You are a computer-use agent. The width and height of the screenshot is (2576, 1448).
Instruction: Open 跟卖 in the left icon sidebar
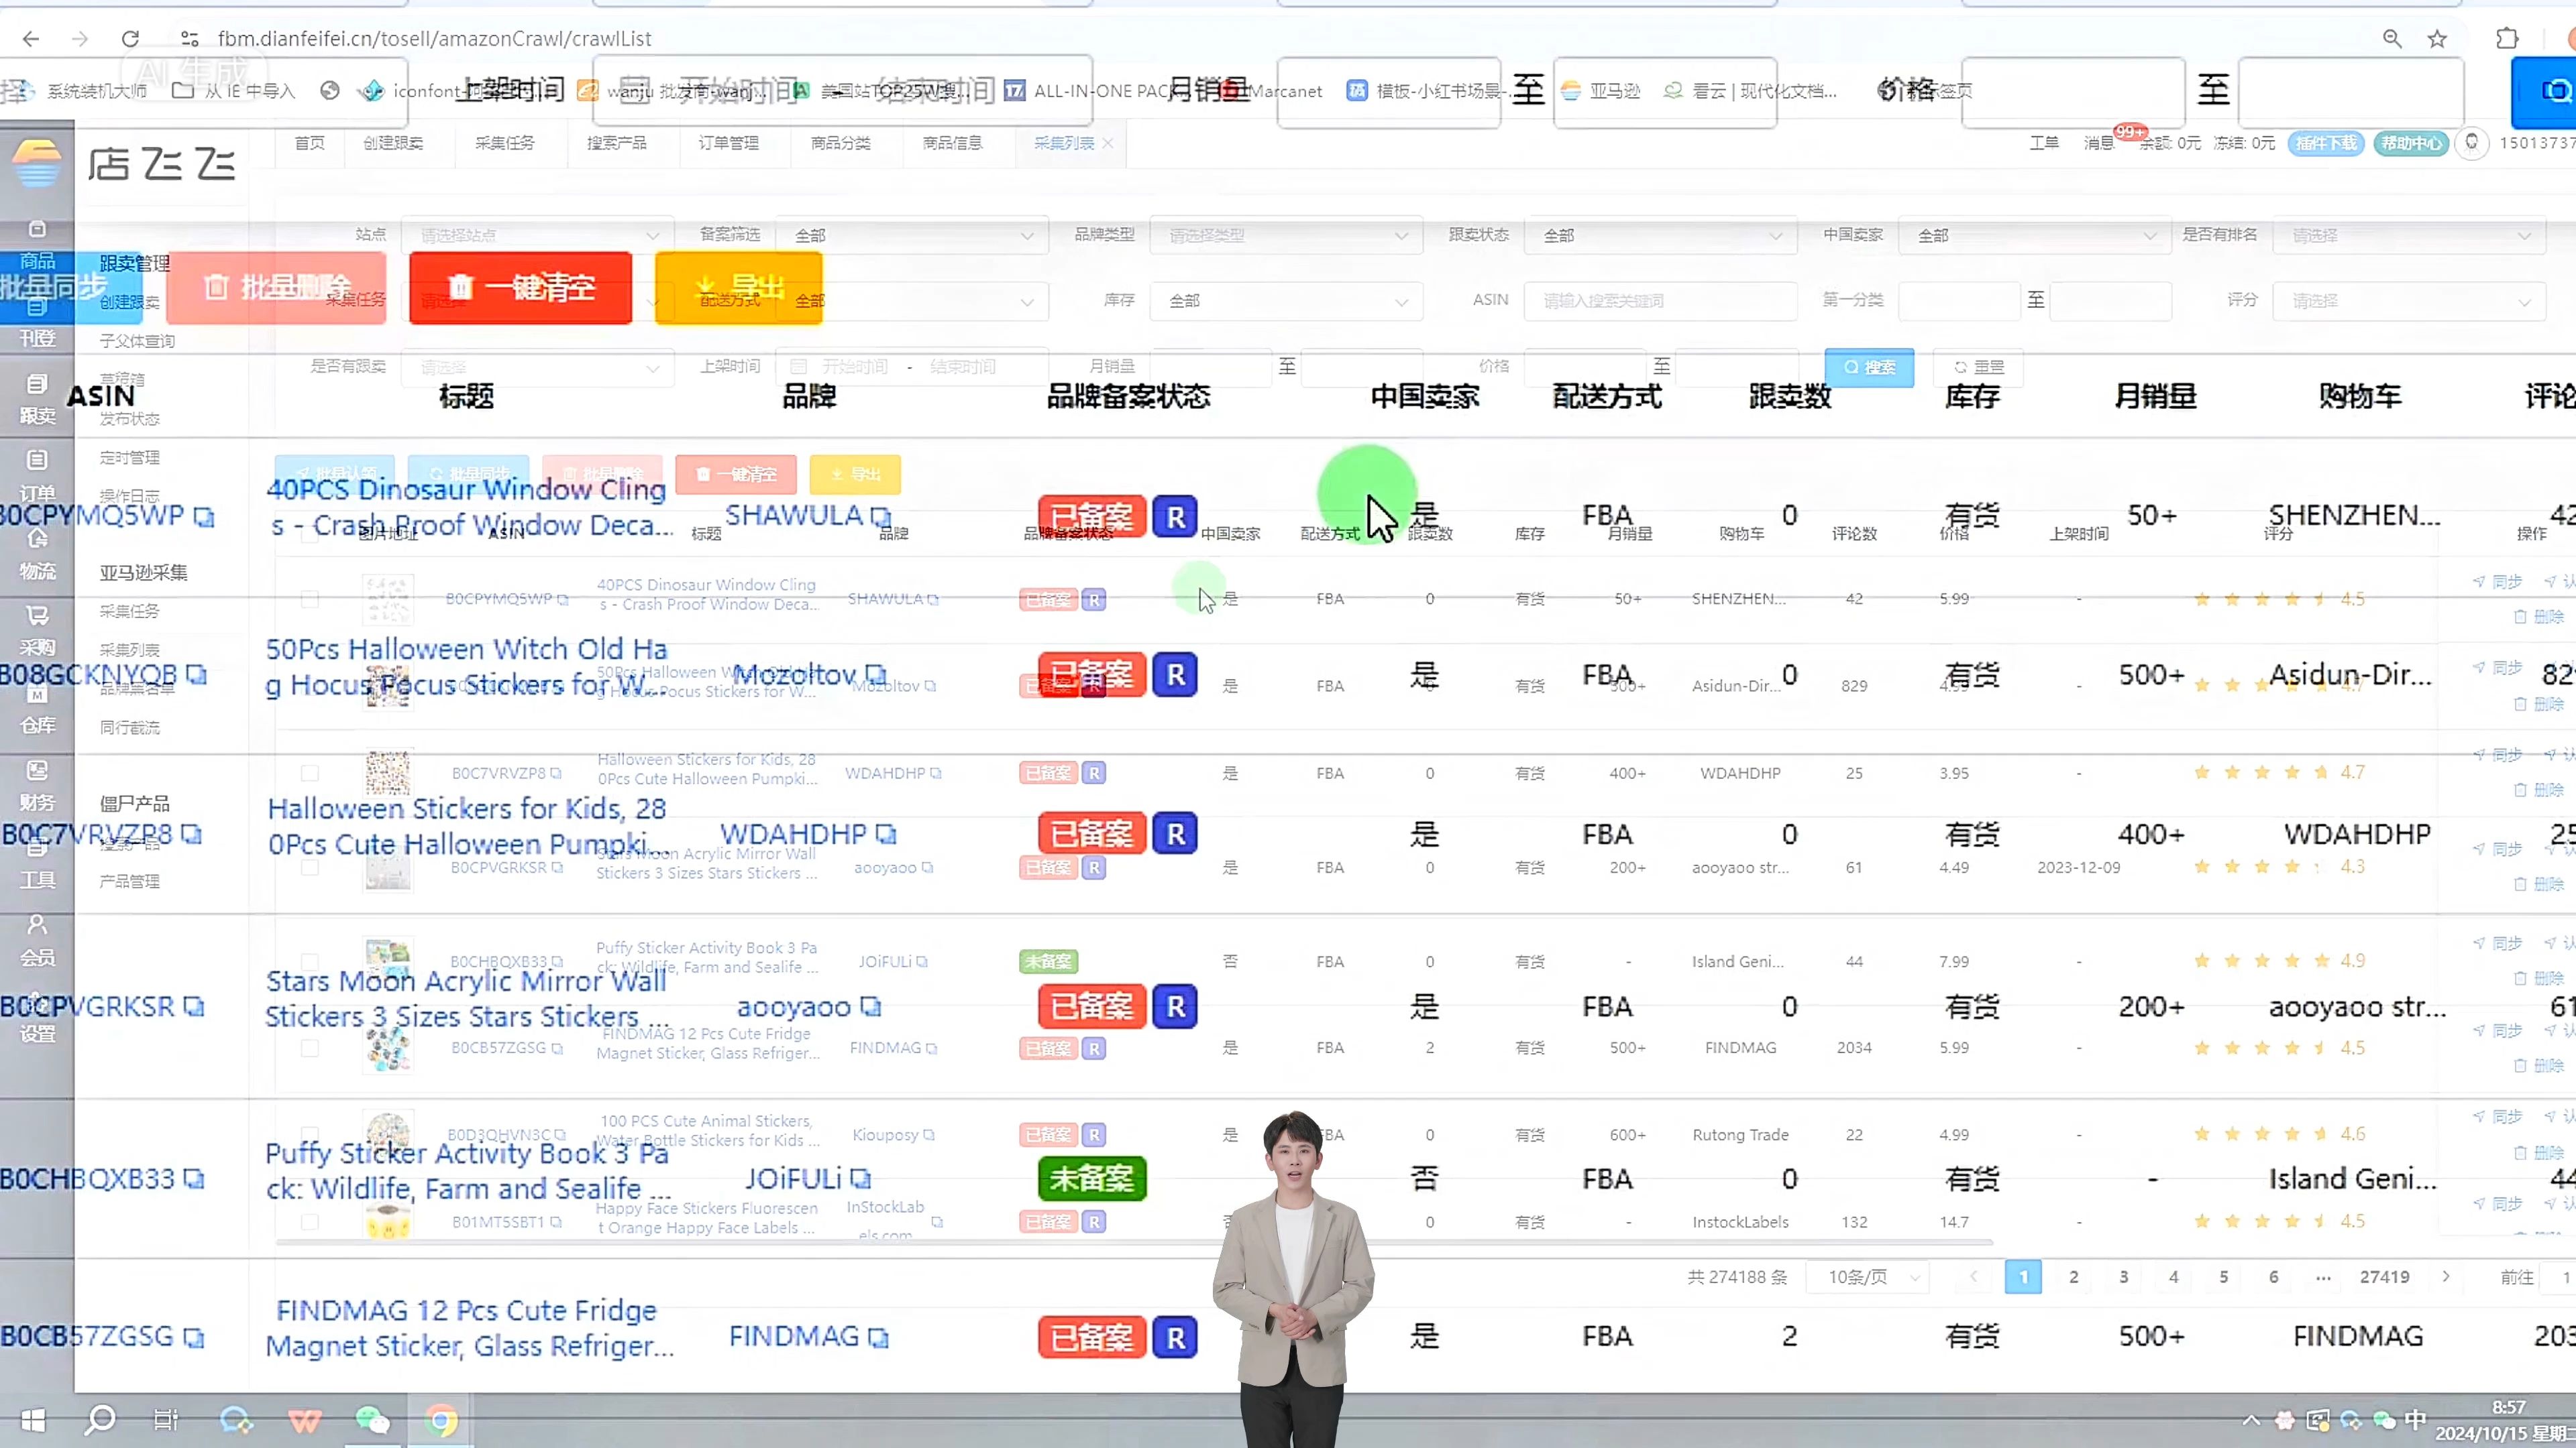pos(37,400)
